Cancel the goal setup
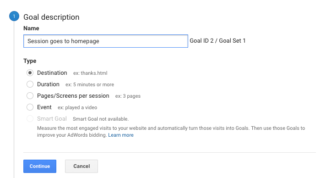Screen dimensions: 326x178 [x=81, y=167]
